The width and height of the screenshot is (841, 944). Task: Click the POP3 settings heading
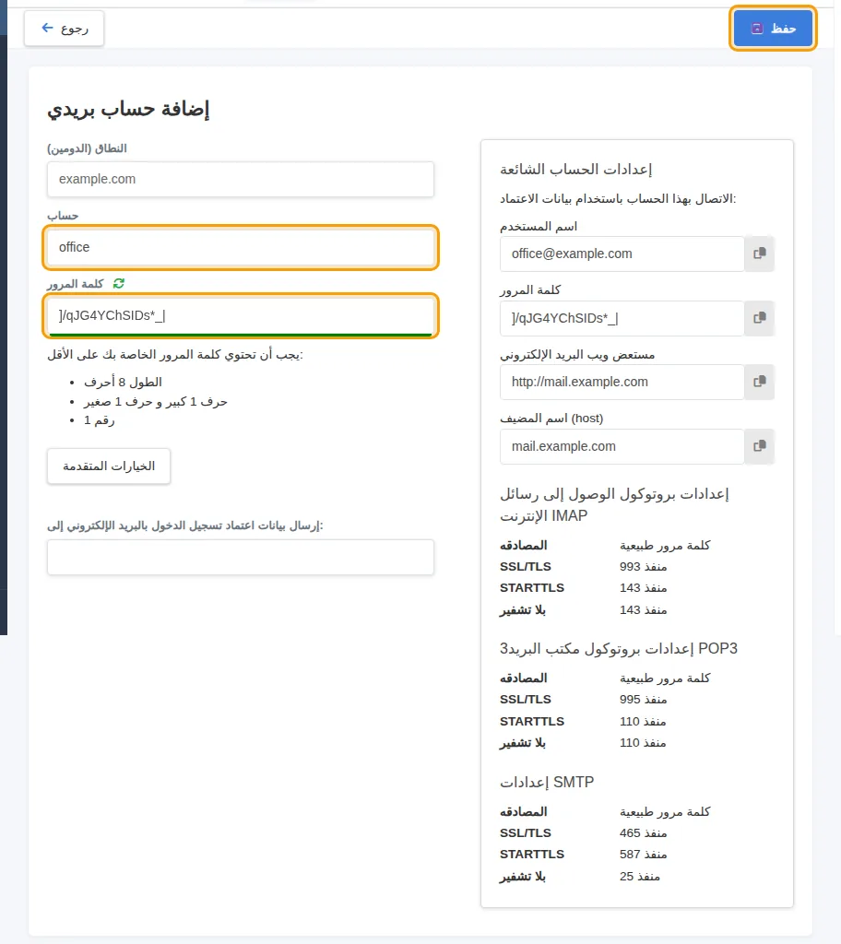[x=619, y=648]
